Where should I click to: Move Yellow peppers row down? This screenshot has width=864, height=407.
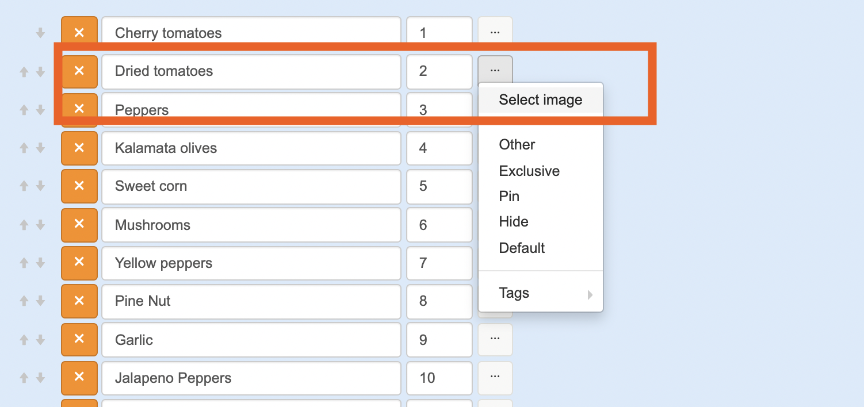coord(40,263)
